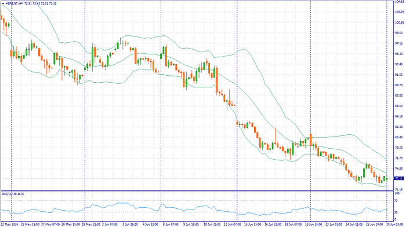Click the 3 Jun 15:00 time label
The height and width of the screenshot is (228, 406).
point(130,225)
